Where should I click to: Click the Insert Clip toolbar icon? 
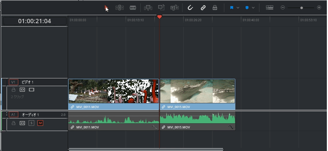[148, 8]
